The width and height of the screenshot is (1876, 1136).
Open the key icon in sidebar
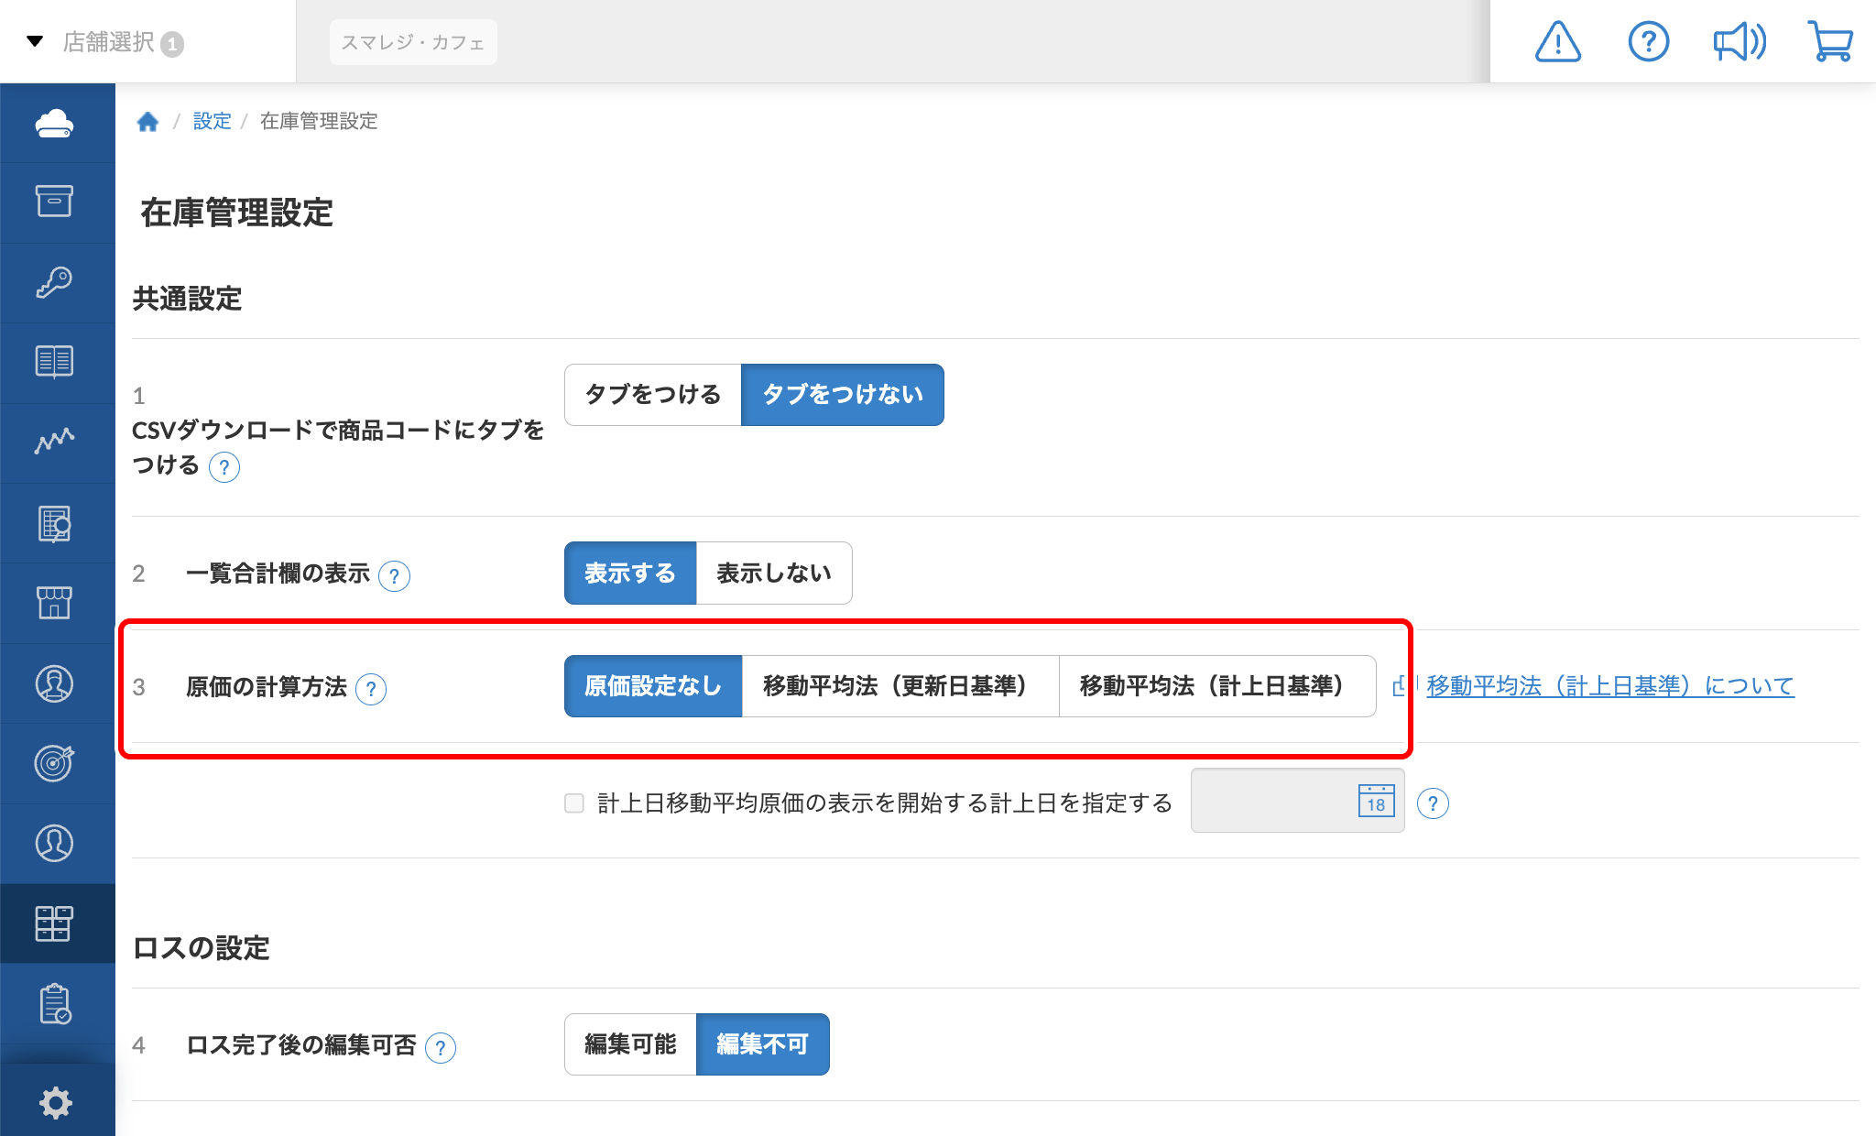tap(55, 282)
